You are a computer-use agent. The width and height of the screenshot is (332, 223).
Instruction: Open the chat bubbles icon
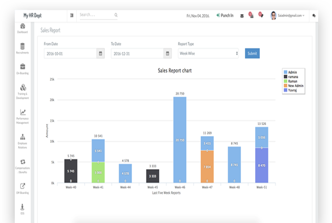click(314, 16)
